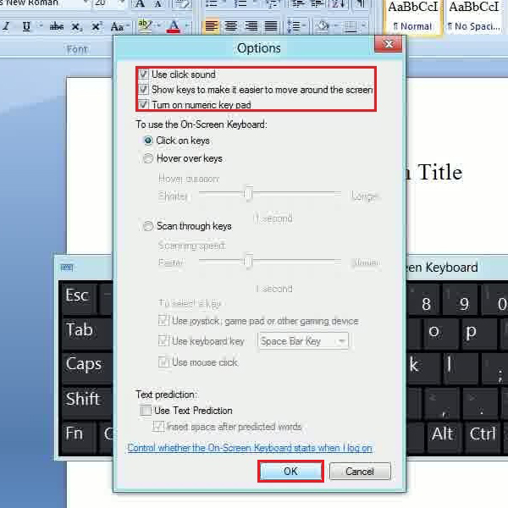Toggle the Use mouse click checkbox
Screen dimensions: 508x508
click(x=163, y=362)
